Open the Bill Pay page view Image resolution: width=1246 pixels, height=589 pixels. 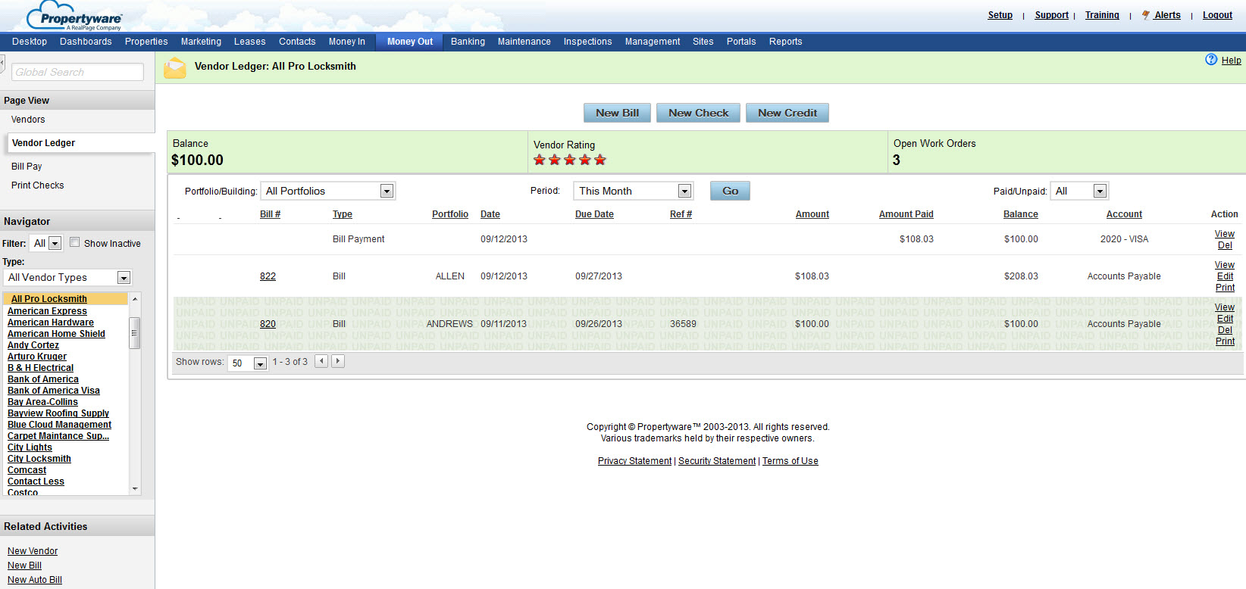pos(27,167)
